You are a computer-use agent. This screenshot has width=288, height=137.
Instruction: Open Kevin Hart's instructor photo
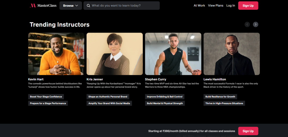tap(56, 54)
